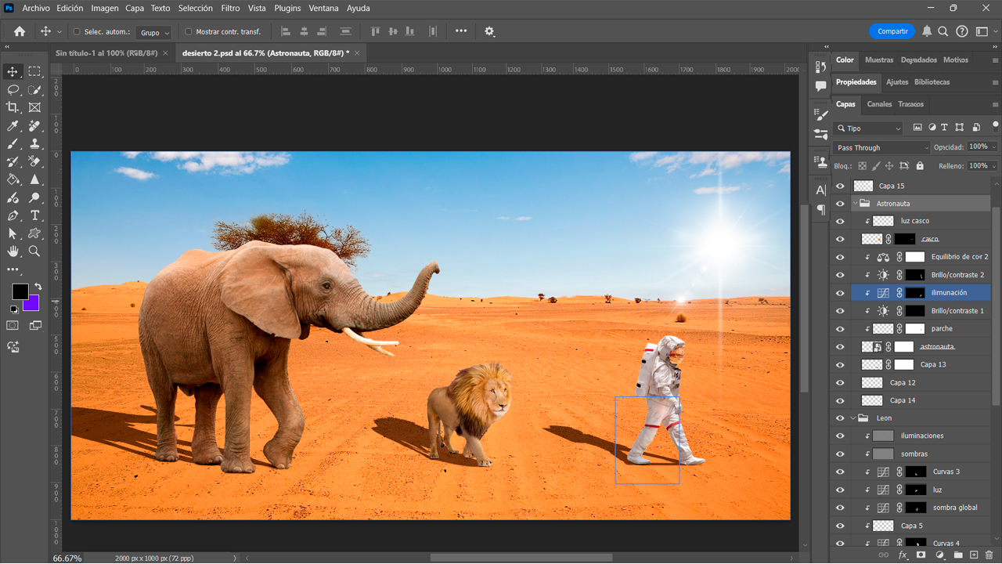Select the Hand tool
The width and height of the screenshot is (1002, 564).
coord(13,251)
